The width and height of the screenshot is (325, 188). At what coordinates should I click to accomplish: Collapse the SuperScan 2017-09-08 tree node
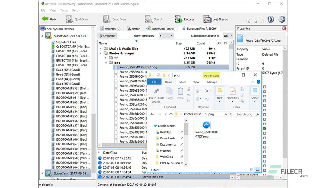click(42, 173)
